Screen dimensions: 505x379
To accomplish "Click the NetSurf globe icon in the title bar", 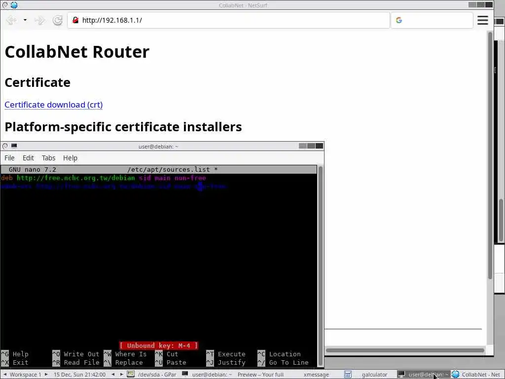I will (x=14, y=5).
